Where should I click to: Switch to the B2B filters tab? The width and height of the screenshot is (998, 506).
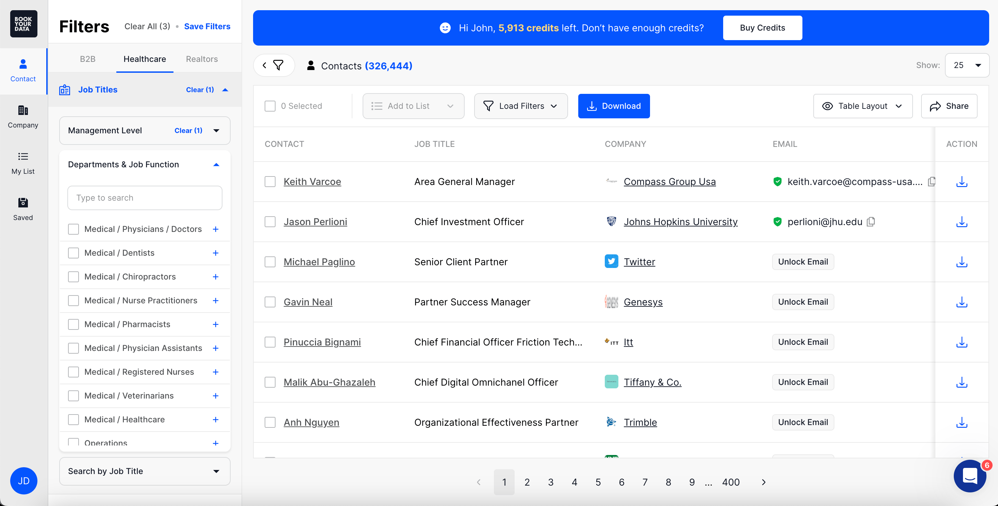point(87,59)
